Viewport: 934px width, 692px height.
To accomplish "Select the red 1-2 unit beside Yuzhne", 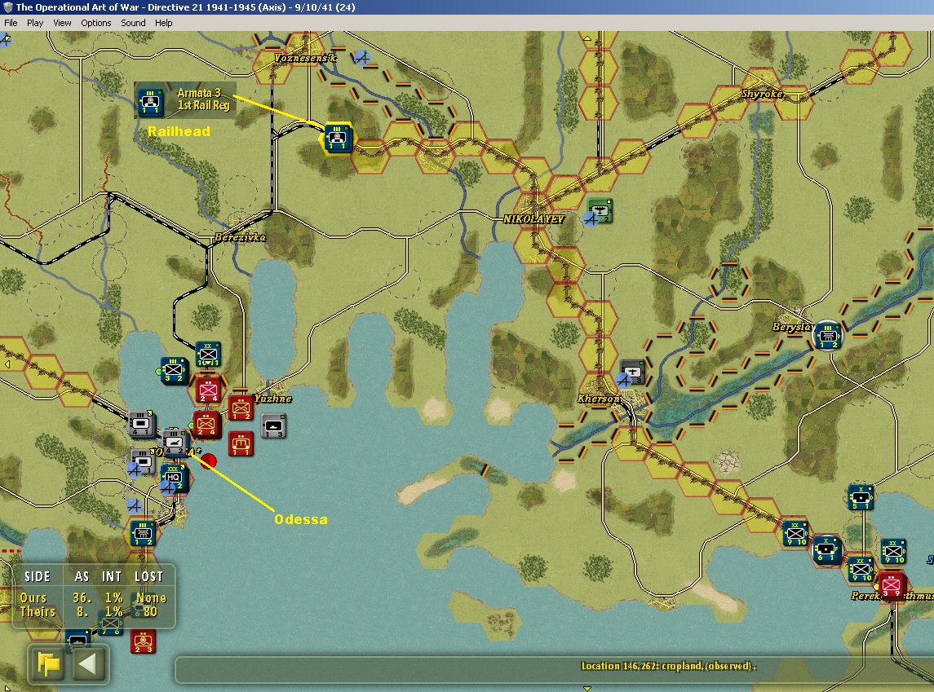I will pos(241,408).
